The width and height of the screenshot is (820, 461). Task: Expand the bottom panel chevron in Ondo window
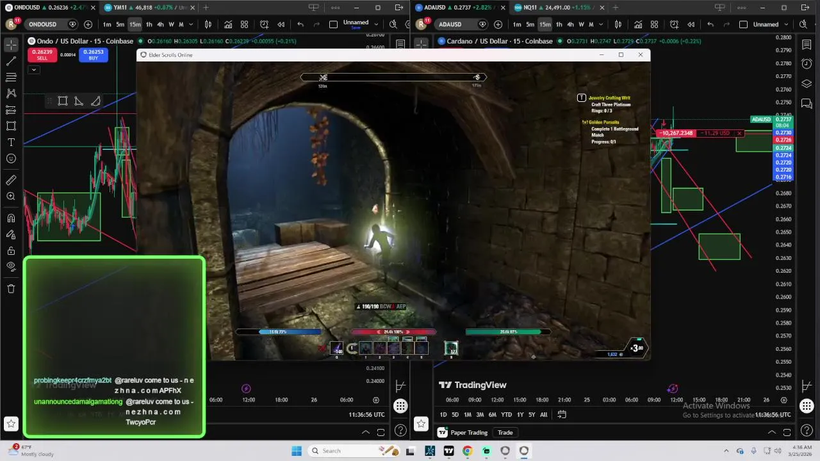click(x=366, y=432)
